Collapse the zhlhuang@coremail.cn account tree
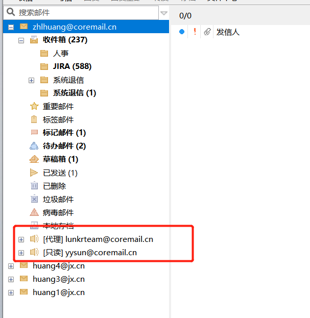 click(x=11, y=27)
